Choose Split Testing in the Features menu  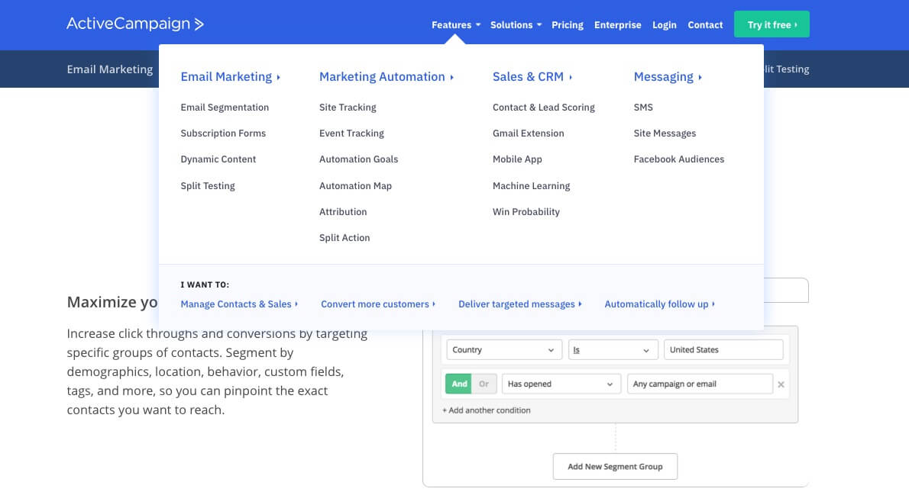pyautogui.click(x=208, y=186)
